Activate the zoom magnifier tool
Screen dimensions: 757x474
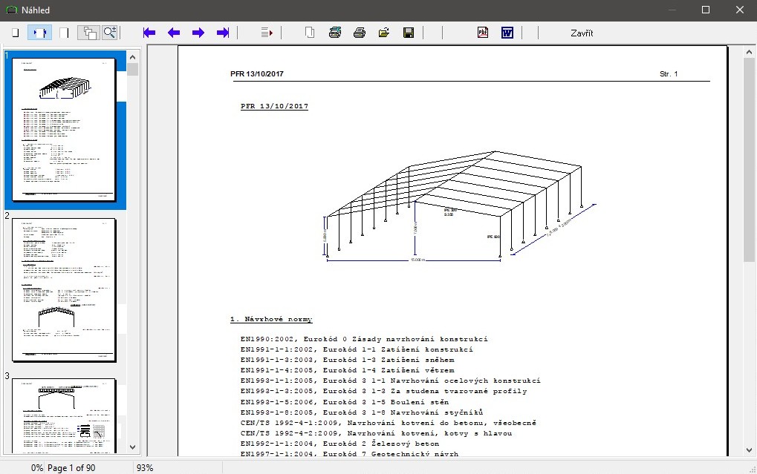[110, 33]
